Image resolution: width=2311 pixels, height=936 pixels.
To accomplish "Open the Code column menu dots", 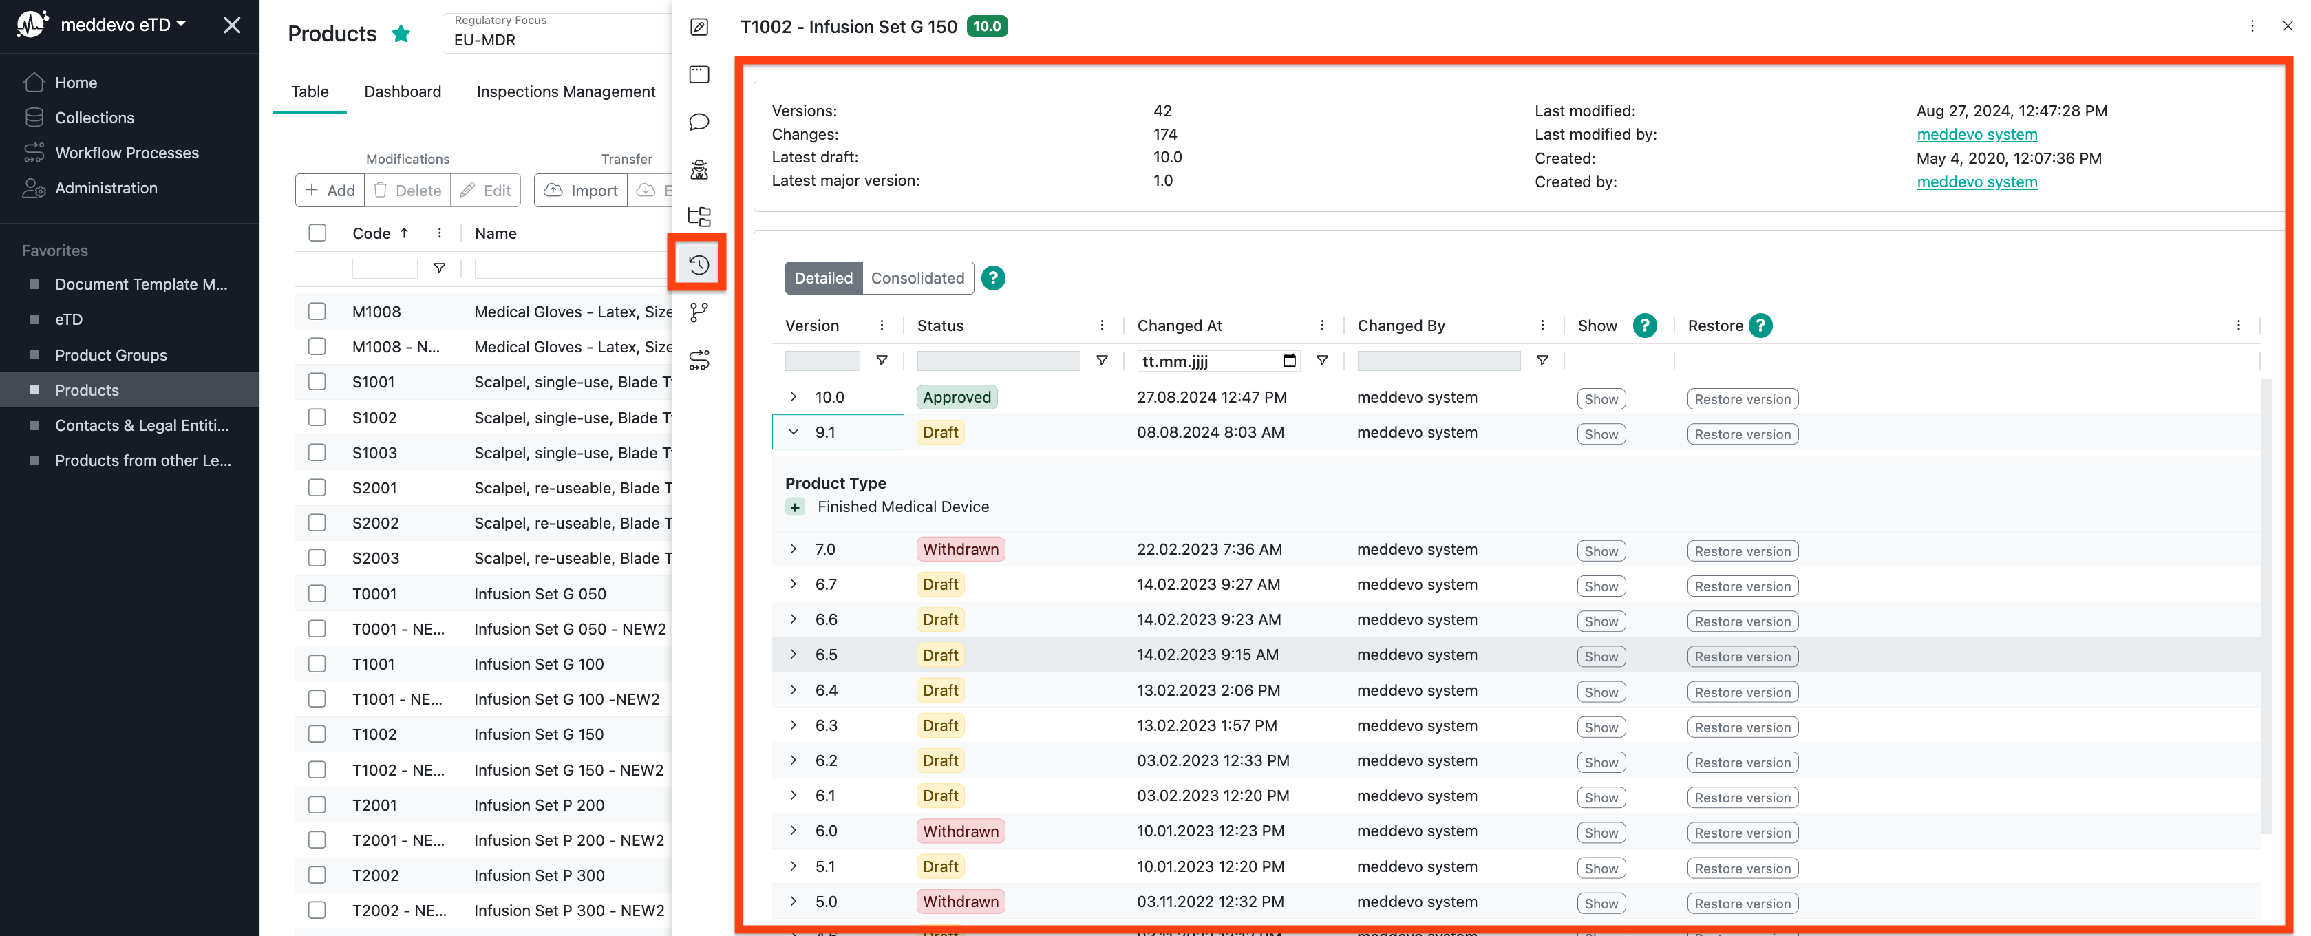I will point(438,233).
